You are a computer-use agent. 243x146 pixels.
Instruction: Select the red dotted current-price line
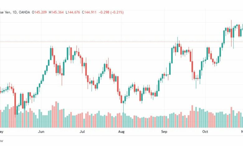click(x=121, y=42)
